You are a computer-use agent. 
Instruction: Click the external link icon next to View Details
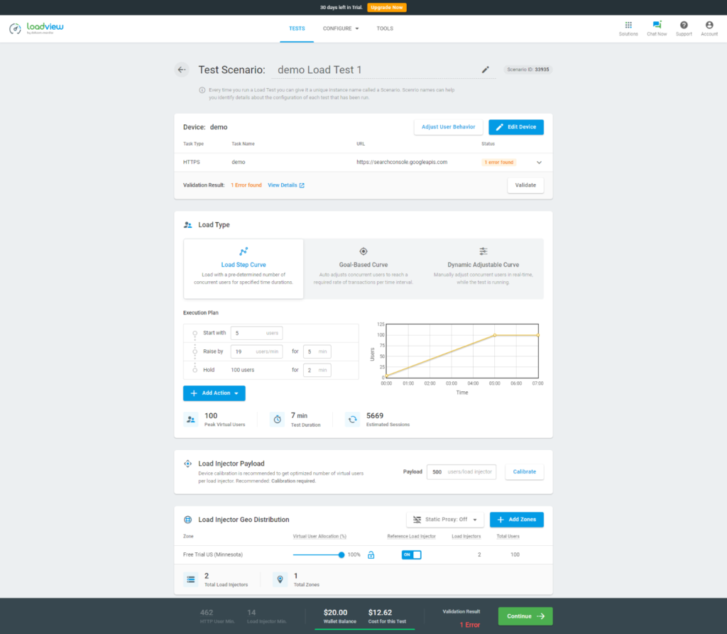click(302, 185)
